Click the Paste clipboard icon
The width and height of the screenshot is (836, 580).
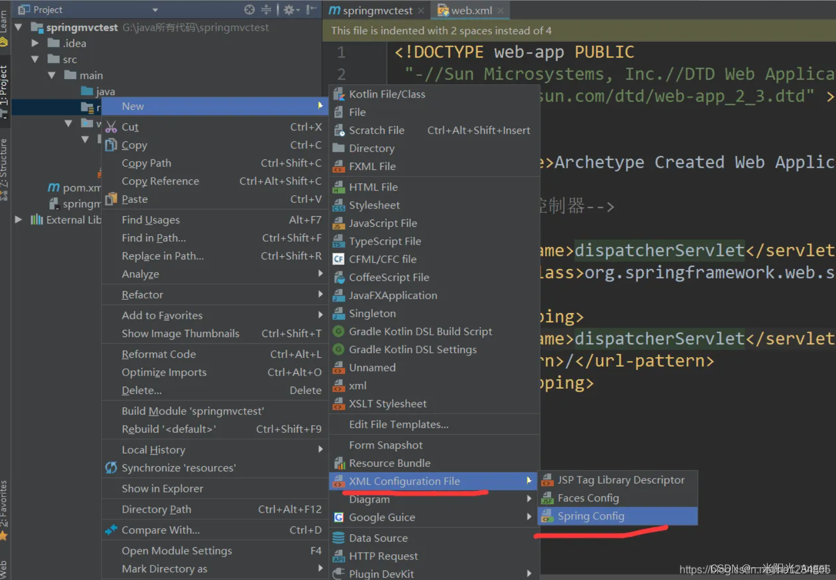click(111, 199)
